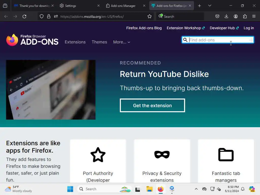The height and width of the screenshot is (195, 260).
Task: Click the star icon on Port Authority card
Action: coord(98,155)
